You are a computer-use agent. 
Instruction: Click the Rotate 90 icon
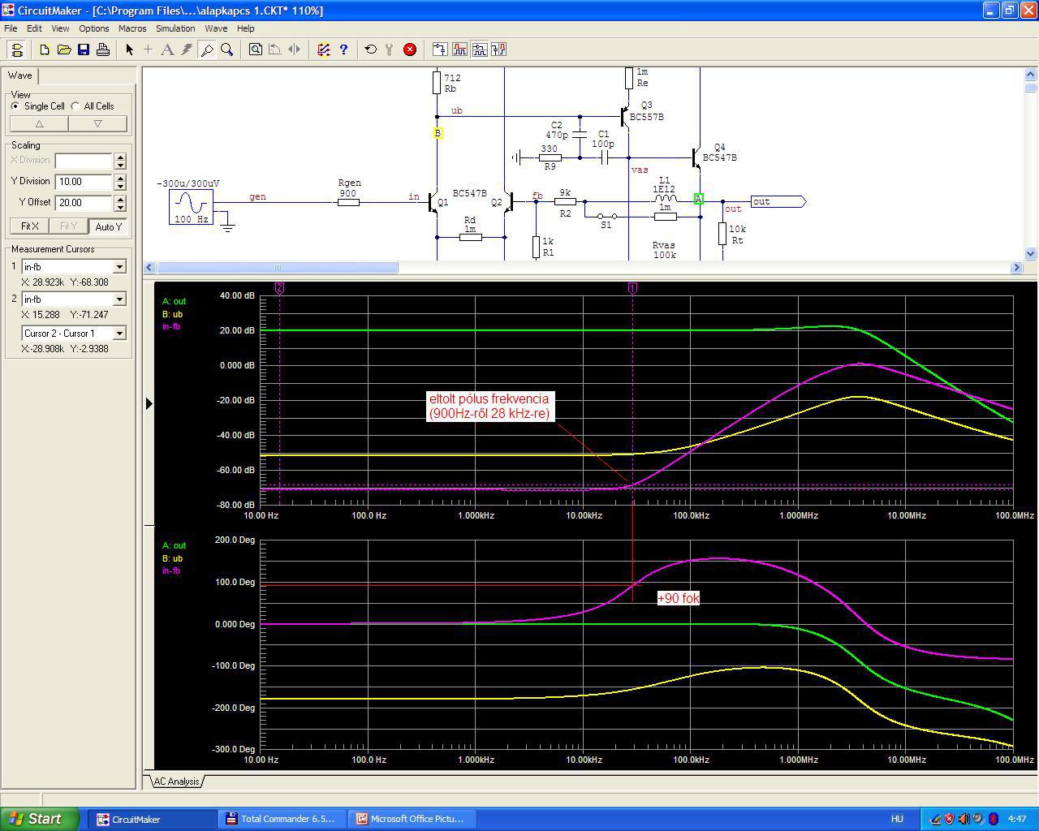click(275, 50)
